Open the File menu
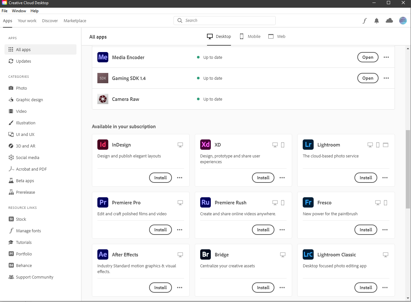 [x=4, y=11]
